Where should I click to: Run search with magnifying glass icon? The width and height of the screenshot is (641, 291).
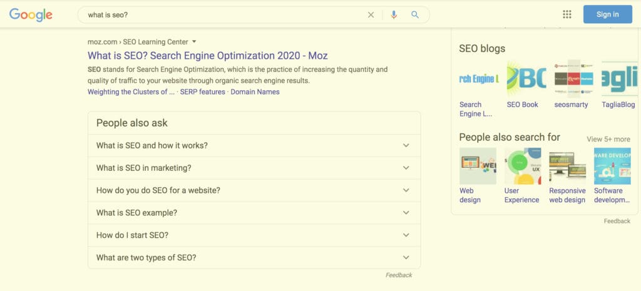pos(415,15)
